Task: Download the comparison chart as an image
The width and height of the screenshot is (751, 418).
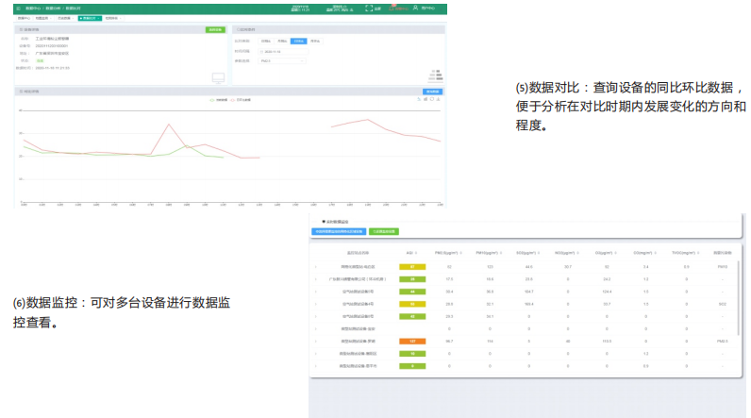Action: [441, 98]
